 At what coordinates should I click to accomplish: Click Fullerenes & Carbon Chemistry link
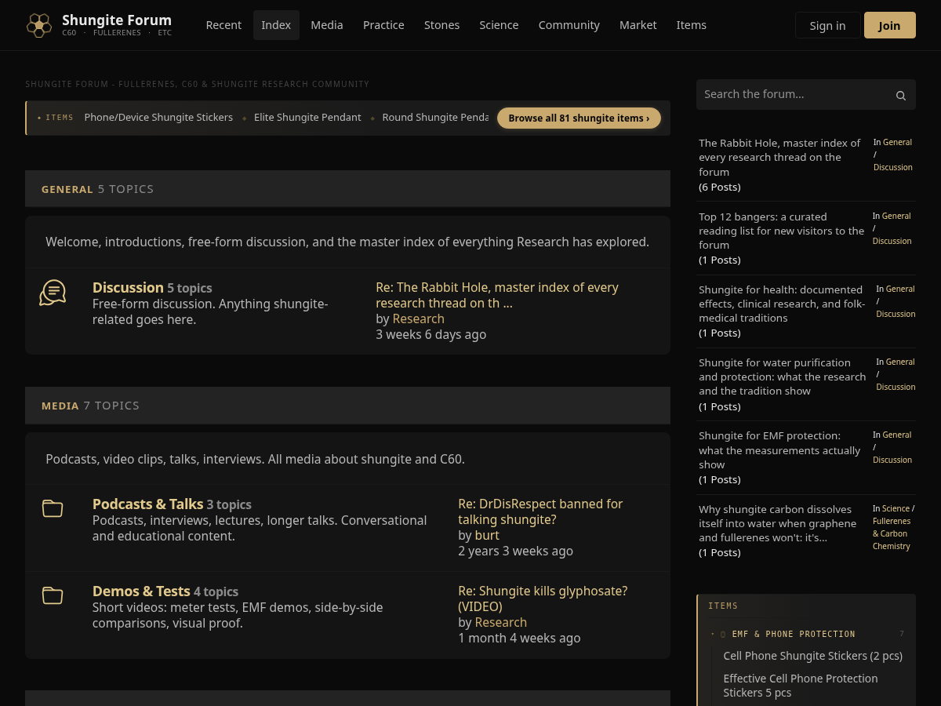(x=892, y=533)
